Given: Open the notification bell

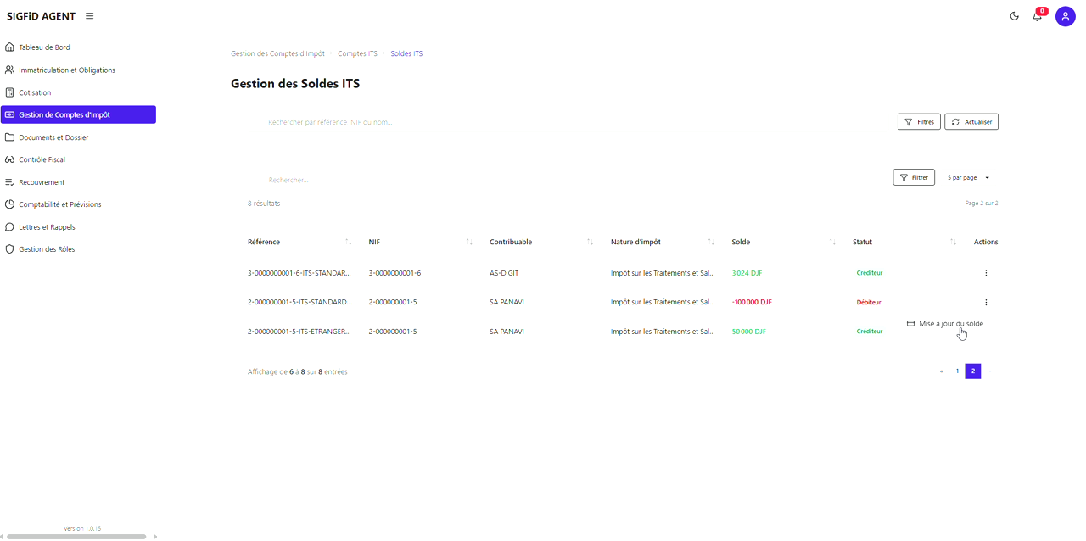Looking at the screenshot, I should 1037,16.
